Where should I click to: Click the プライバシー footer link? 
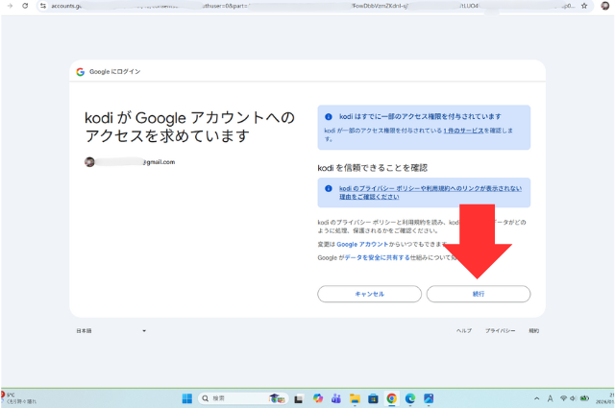(x=500, y=330)
